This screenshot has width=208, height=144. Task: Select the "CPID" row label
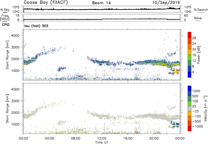coord(6,25)
